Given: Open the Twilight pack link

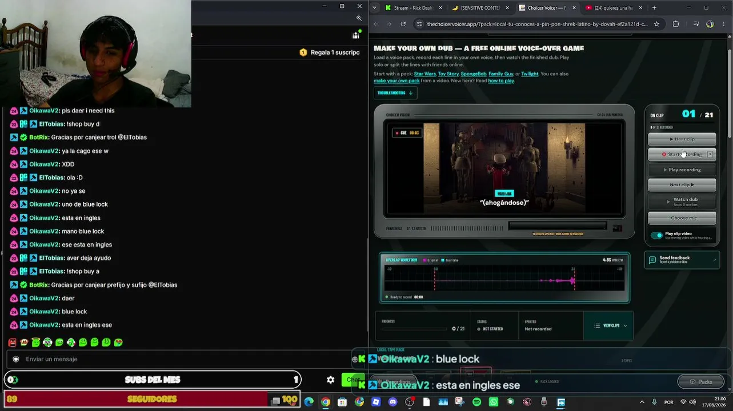Looking at the screenshot, I should click(530, 74).
